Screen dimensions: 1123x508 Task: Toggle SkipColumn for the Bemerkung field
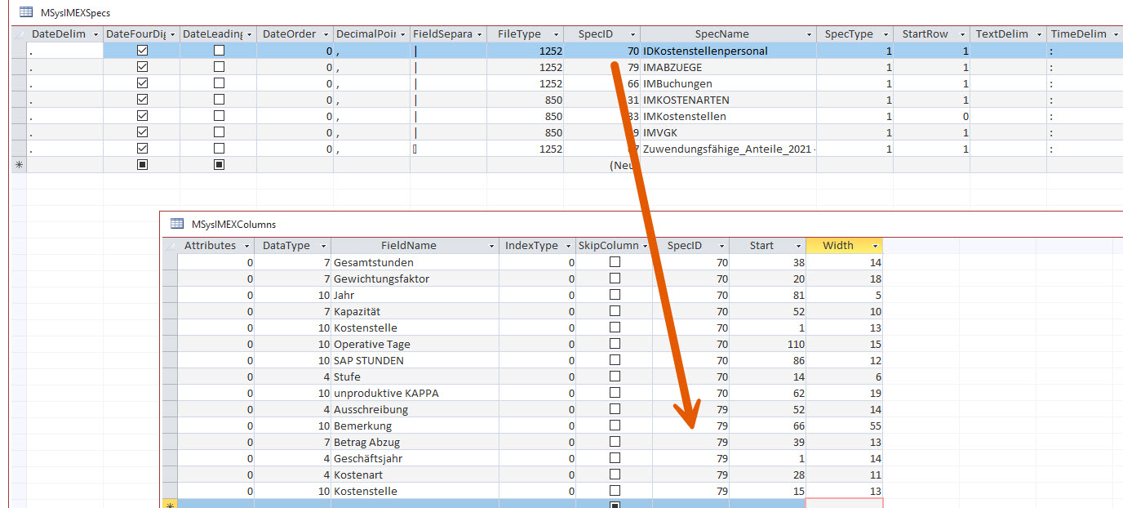pyautogui.click(x=615, y=426)
